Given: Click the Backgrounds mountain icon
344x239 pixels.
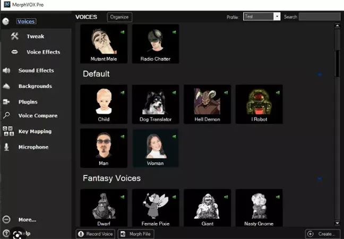Looking at the screenshot, I should (x=6, y=86).
